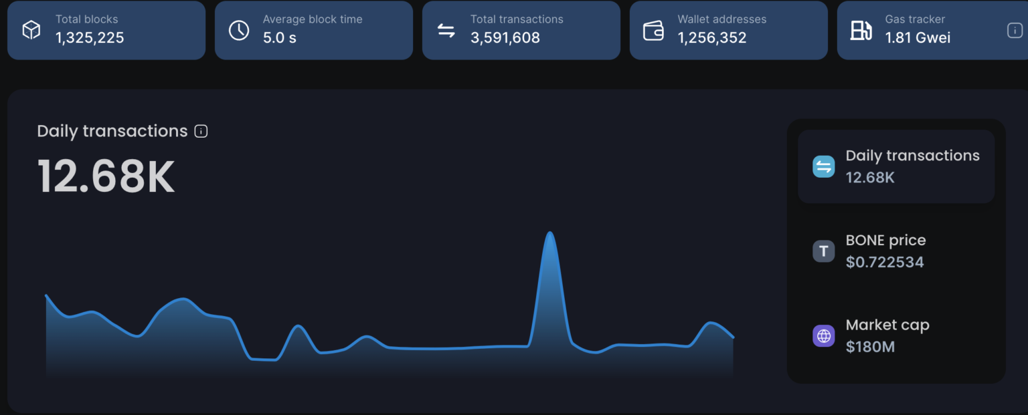Click the 1.81 Gwei gas value
The height and width of the screenshot is (415, 1028).
(918, 38)
